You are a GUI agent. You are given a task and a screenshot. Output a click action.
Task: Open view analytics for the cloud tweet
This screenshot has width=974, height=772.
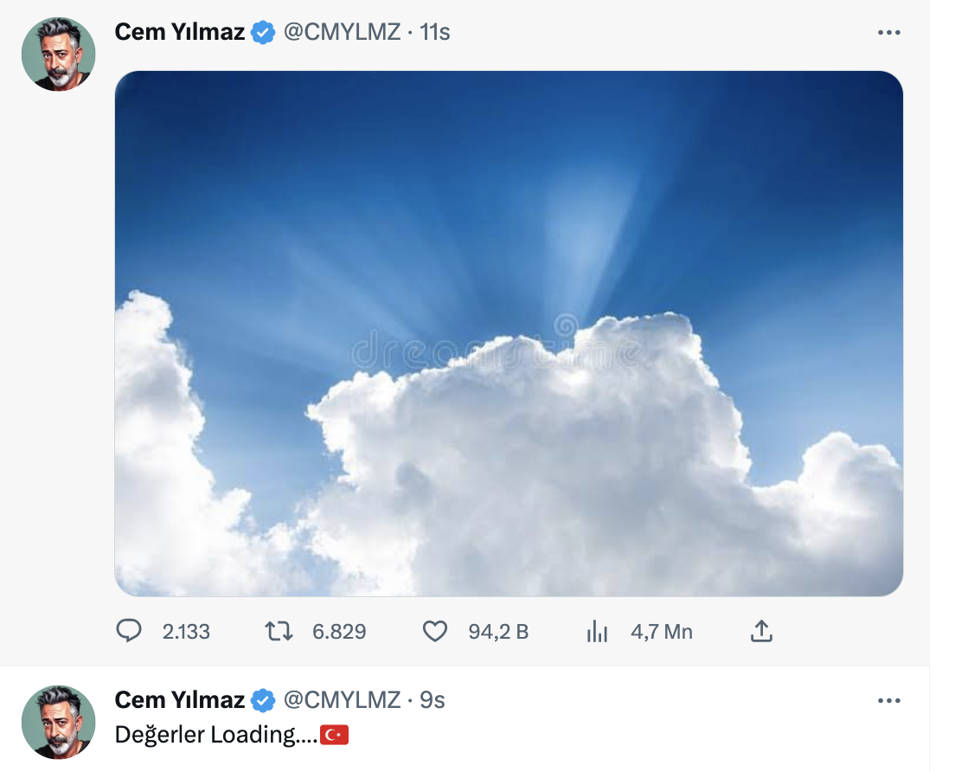(x=597, y=632)
